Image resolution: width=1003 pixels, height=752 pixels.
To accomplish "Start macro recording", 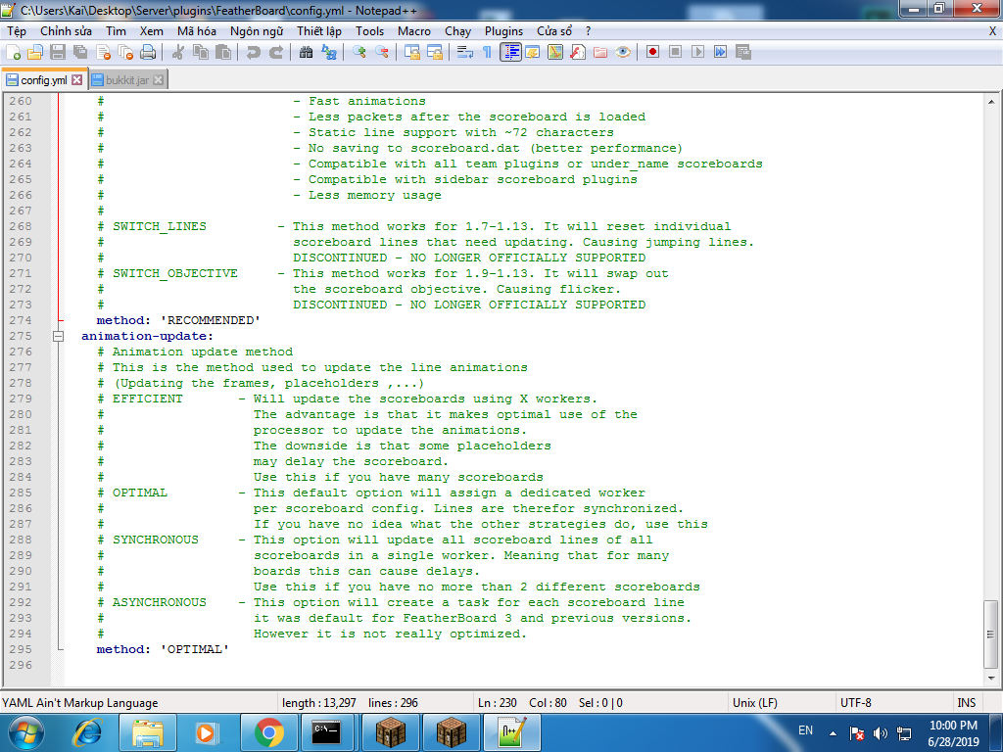I will coord(652,53).
